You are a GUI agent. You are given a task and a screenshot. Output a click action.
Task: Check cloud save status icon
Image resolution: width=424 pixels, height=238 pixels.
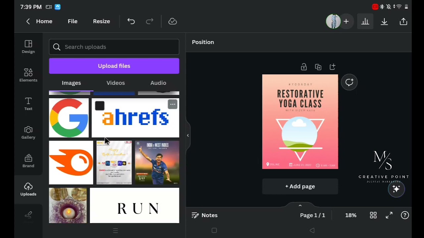(x=173, y=21)
